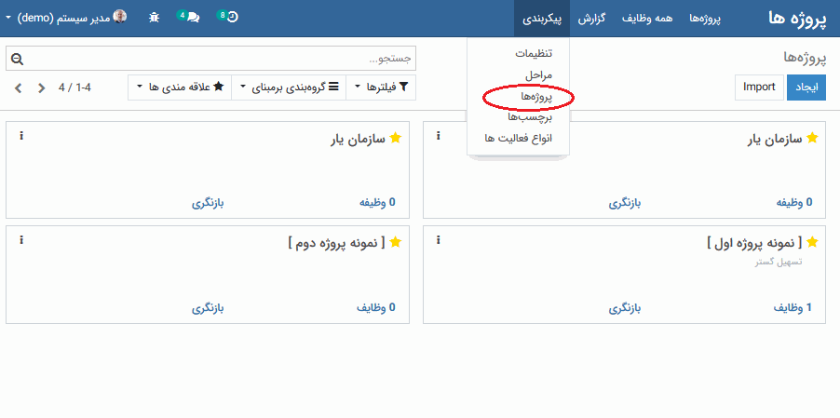This screenshot has width=840, height=418.
Task: Click the left-pointing pager arrow
Action: click(18, 88)
